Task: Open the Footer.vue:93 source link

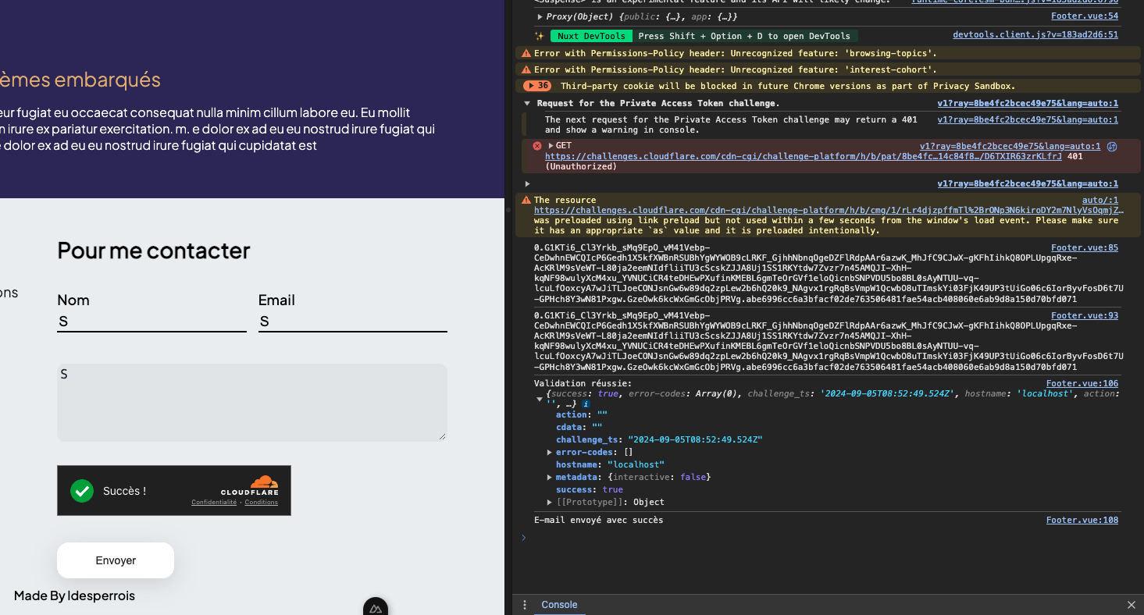Action: pos(1085,315)
